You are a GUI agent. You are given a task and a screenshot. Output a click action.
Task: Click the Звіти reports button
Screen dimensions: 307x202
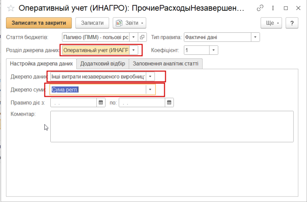click(130, 23)
